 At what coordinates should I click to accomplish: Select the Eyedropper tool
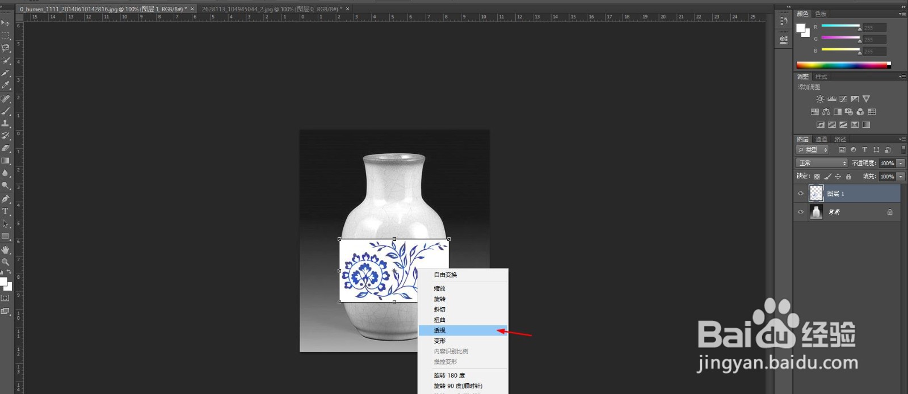(x=6, y=85)
